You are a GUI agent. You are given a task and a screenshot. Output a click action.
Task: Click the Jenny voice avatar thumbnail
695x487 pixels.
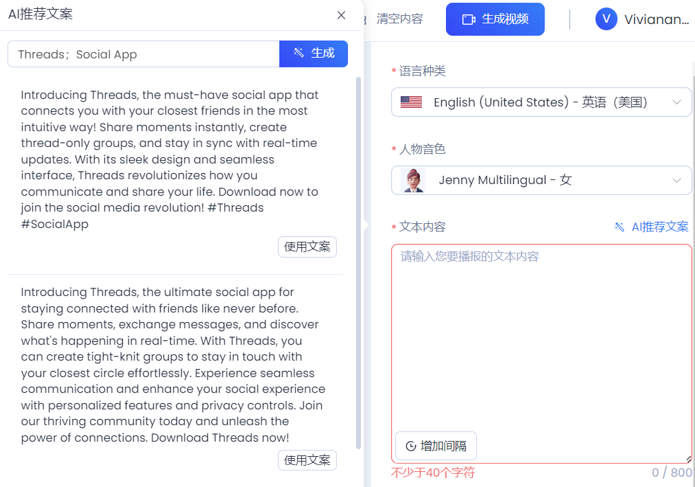[412, 180]
